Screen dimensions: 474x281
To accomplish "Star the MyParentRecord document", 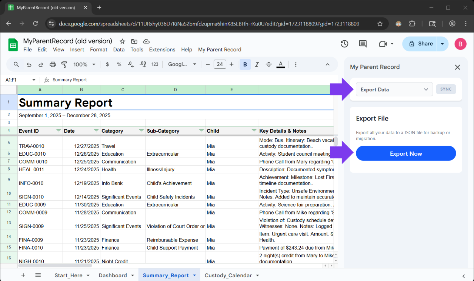I will 122,41.
